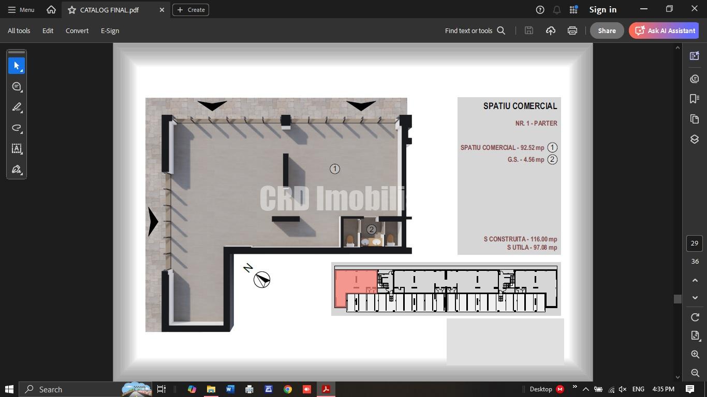Open the Convert menu

[x=77, y=31]
